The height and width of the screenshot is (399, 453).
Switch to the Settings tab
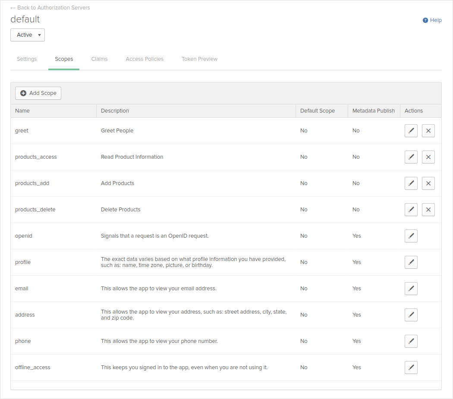coord(27,59)
